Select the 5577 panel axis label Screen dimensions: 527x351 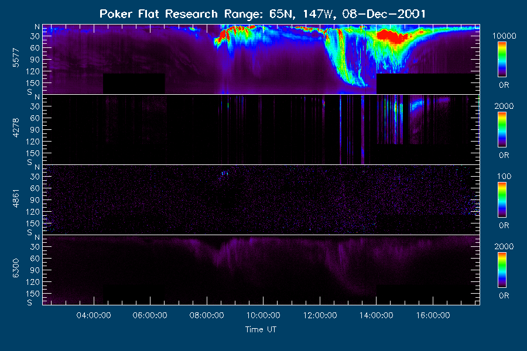[x=16, y=58]
